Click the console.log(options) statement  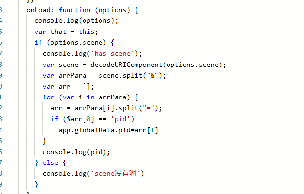point(76,21)
